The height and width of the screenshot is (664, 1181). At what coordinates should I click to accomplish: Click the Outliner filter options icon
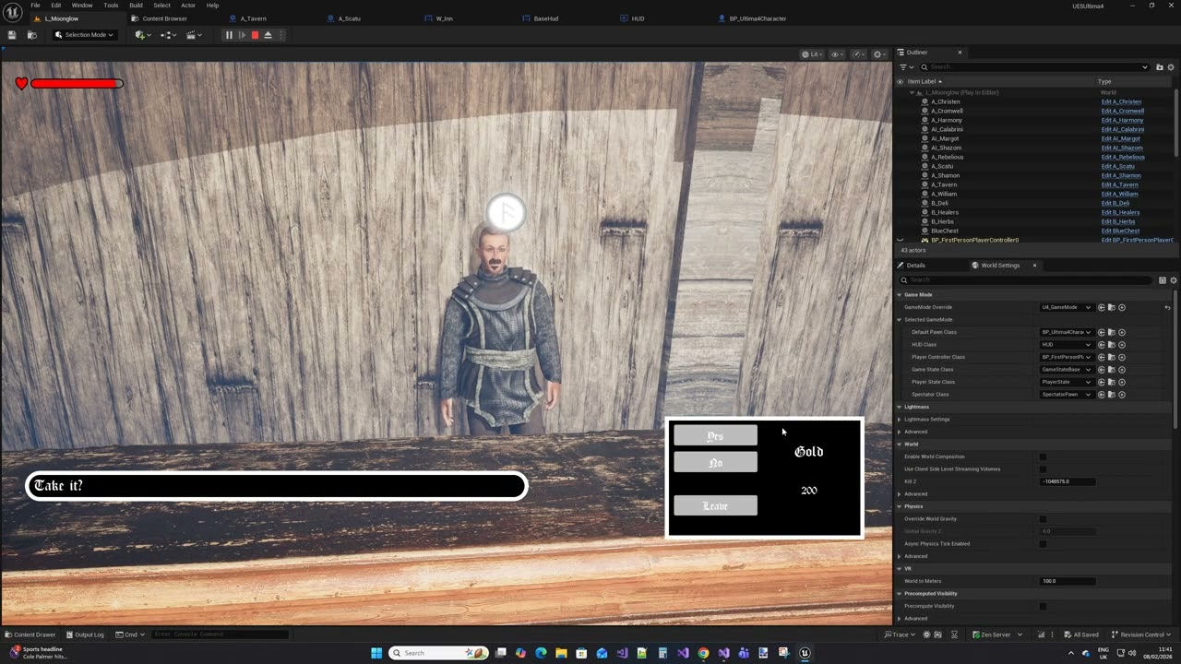[x=905, y=67]
